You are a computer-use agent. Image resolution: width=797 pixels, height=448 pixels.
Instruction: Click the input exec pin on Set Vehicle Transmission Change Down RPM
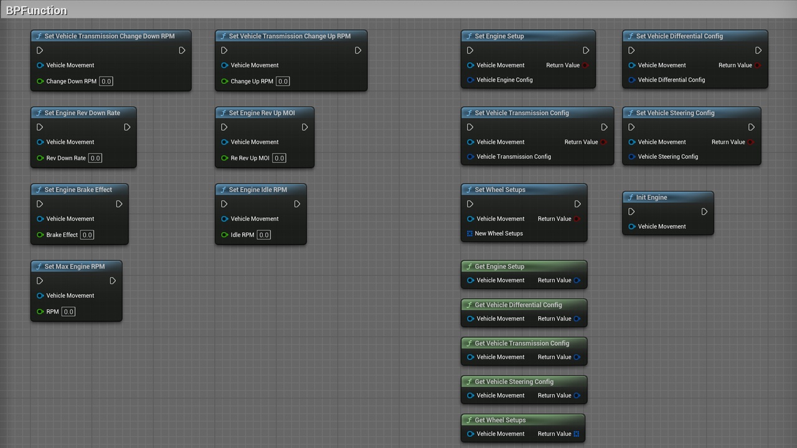(40, 50)
